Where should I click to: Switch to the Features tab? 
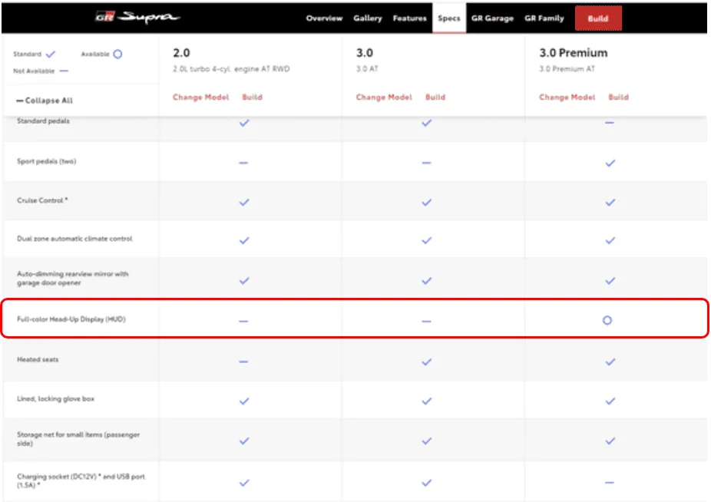409,18
